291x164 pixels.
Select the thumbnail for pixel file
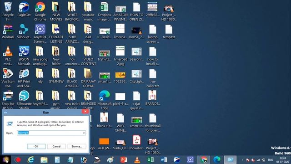pyautogui.click(x=153, y=123)
